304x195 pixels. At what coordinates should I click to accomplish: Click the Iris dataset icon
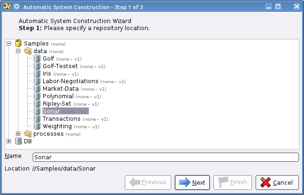(37, 74)
